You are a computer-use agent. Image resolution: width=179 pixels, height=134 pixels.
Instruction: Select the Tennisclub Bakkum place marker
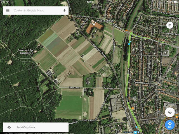click(92, 21)
